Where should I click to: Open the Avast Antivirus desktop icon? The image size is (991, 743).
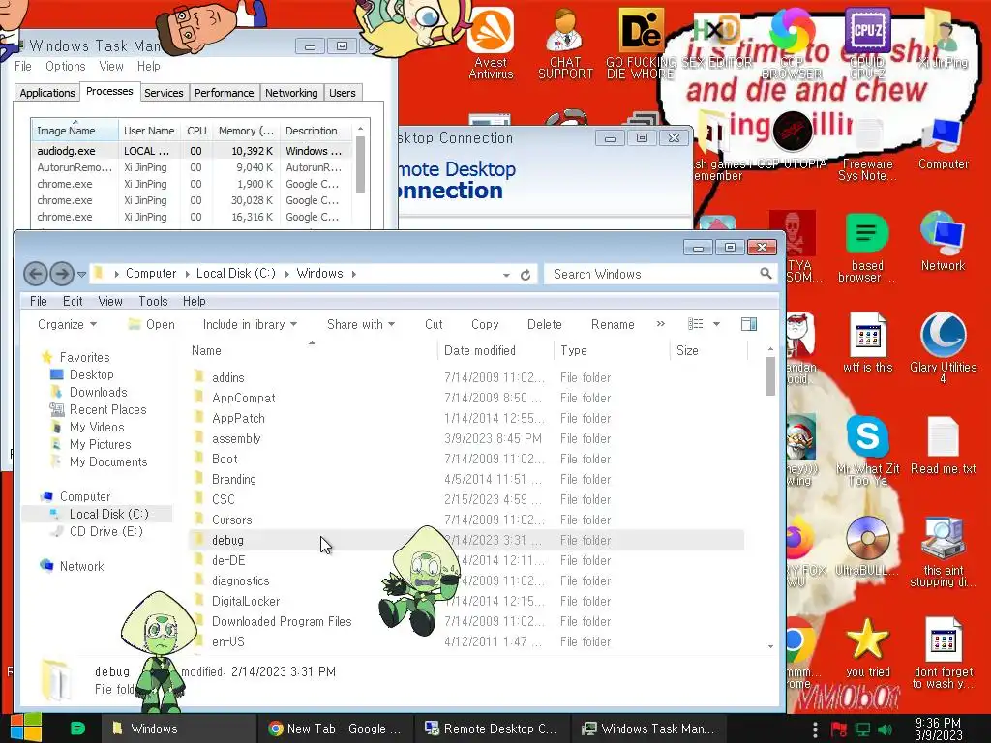click(491, 43)
